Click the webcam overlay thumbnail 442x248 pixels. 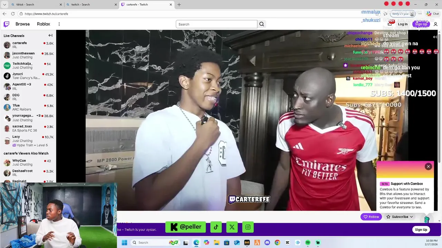pos(58,215)
